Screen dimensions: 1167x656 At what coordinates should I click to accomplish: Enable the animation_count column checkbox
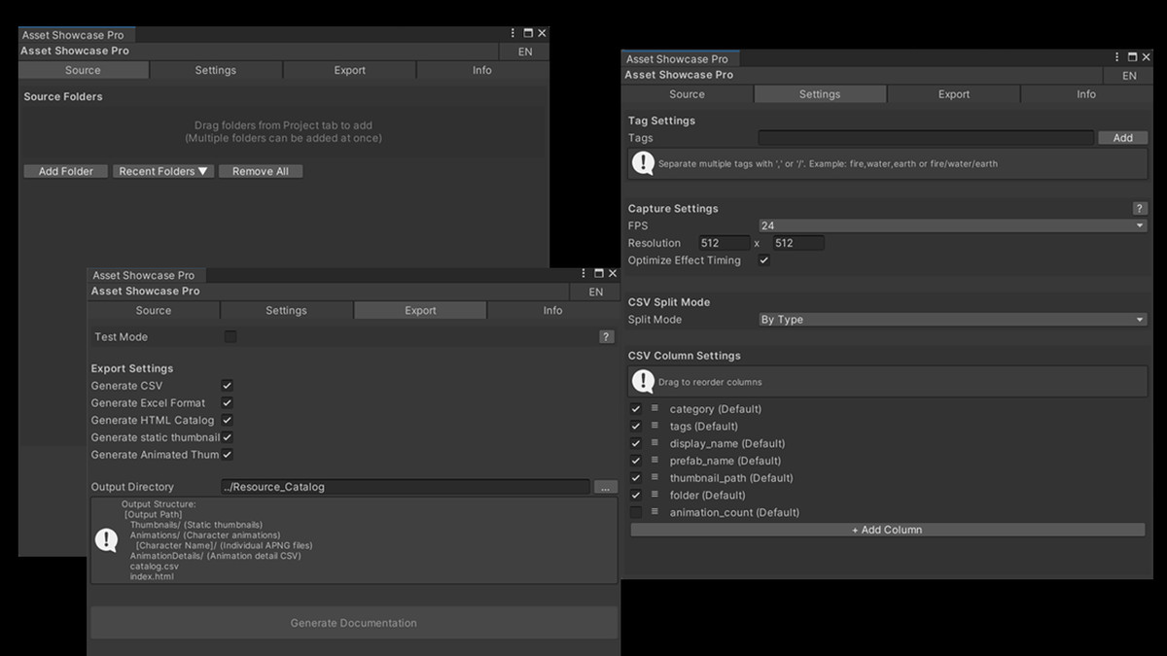click(x=636, y=512)
